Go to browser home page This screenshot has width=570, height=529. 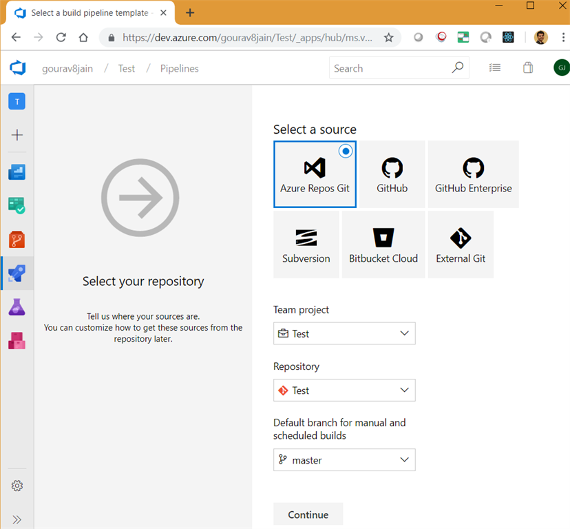coord(83,37)
